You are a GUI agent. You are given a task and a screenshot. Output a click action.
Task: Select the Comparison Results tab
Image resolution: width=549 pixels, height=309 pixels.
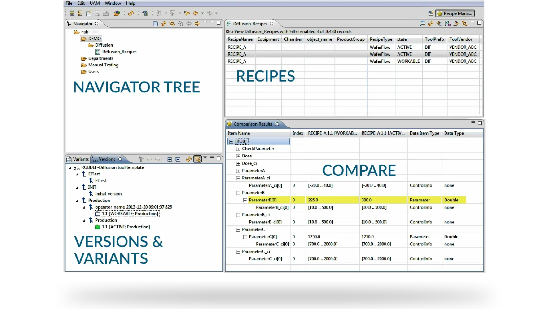click(x=253, y=124)
